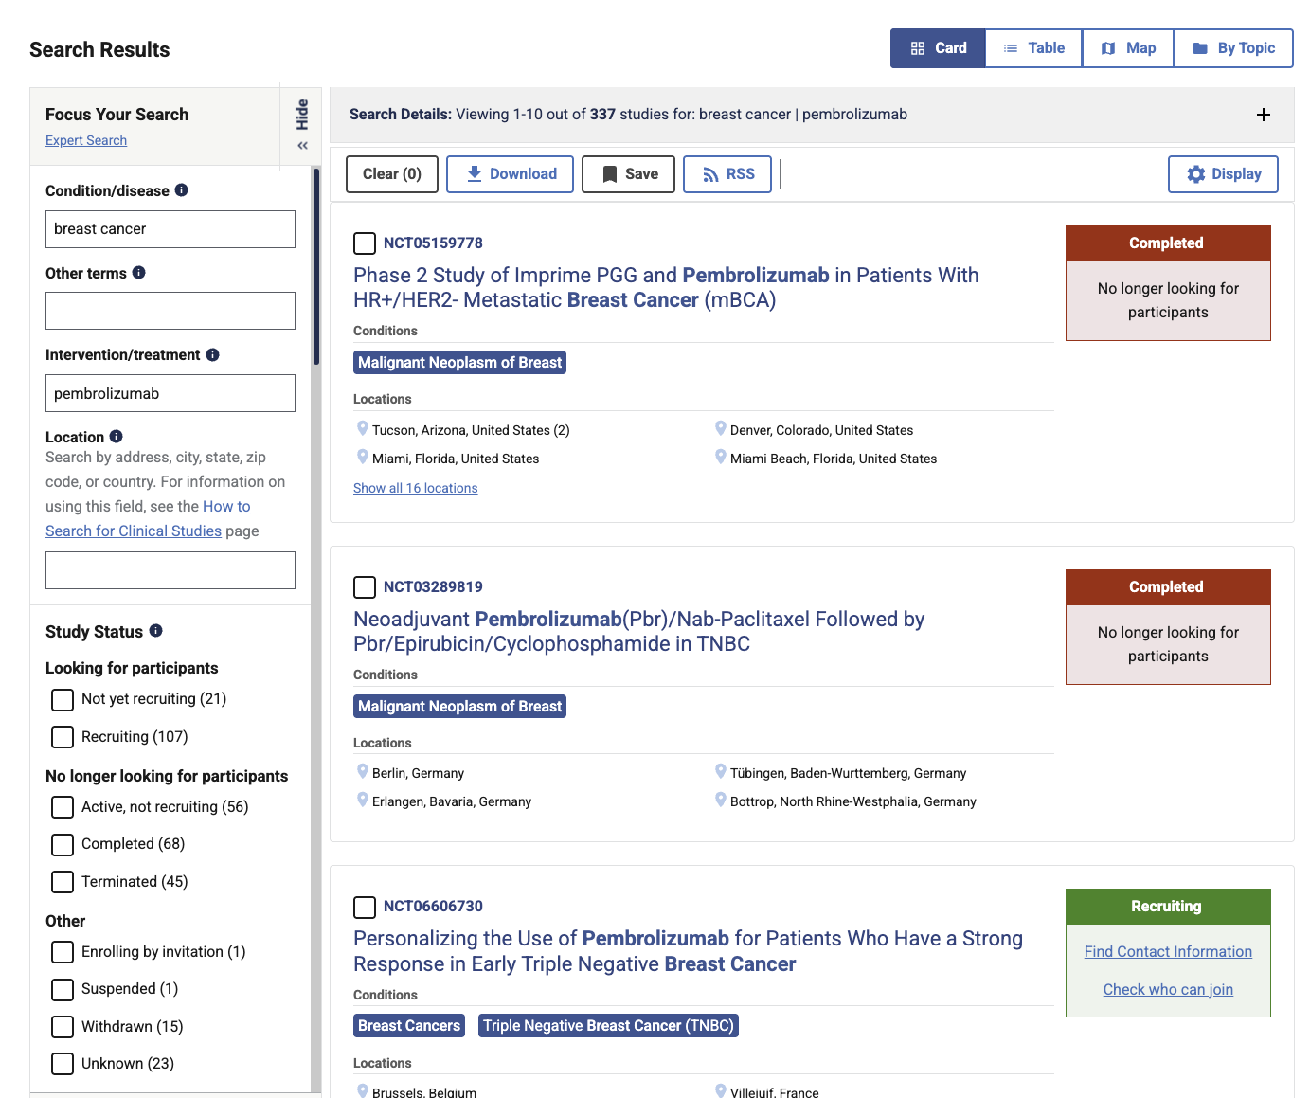Expand Search Details with the plus icon
Viewport: 1310px width, 1098px height.
(x=1264, y=115)
